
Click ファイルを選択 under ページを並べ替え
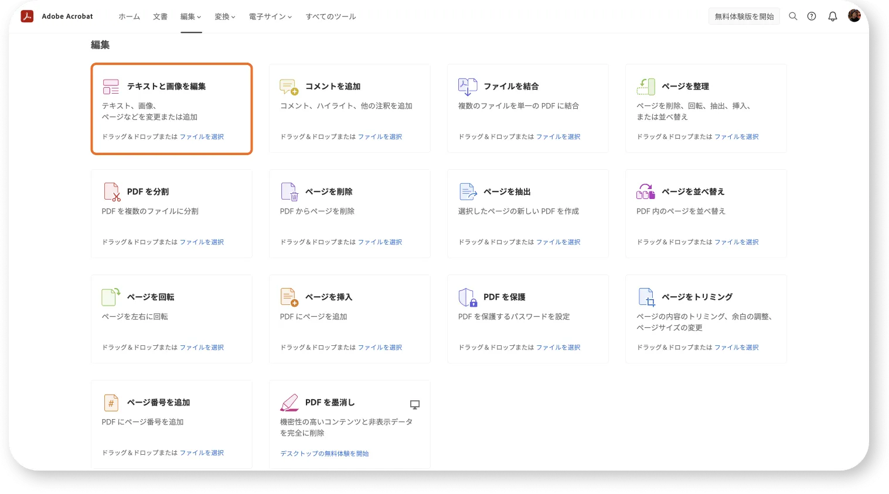736,242
